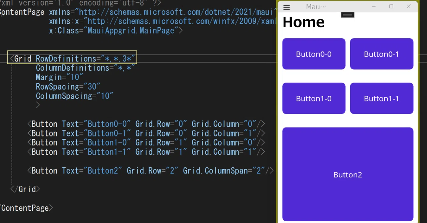427x223 pixels.
Task: Click the code line with Text="Button0-1"
Action: 146,133
